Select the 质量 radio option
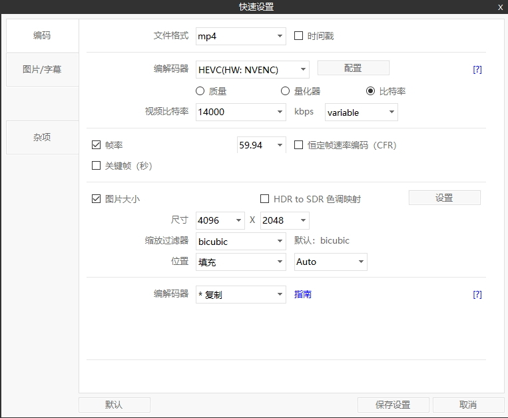Screen dimensions: 508x418 (200, 91)
